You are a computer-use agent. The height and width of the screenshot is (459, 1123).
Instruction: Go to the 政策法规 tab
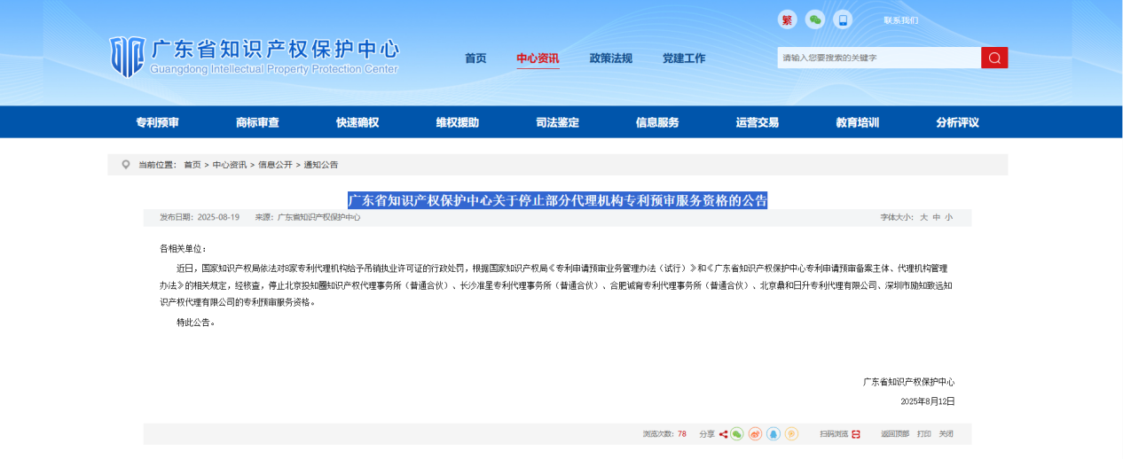click(611, 58)
